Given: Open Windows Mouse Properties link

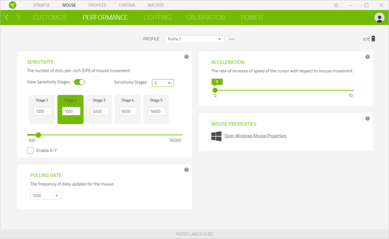Looking at the screenshot, I should 255,136.
